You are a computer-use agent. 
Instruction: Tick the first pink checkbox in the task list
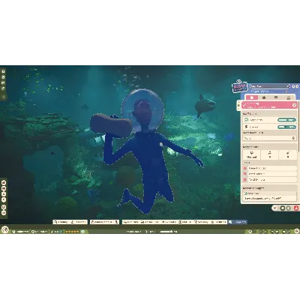tap(245, 168)
